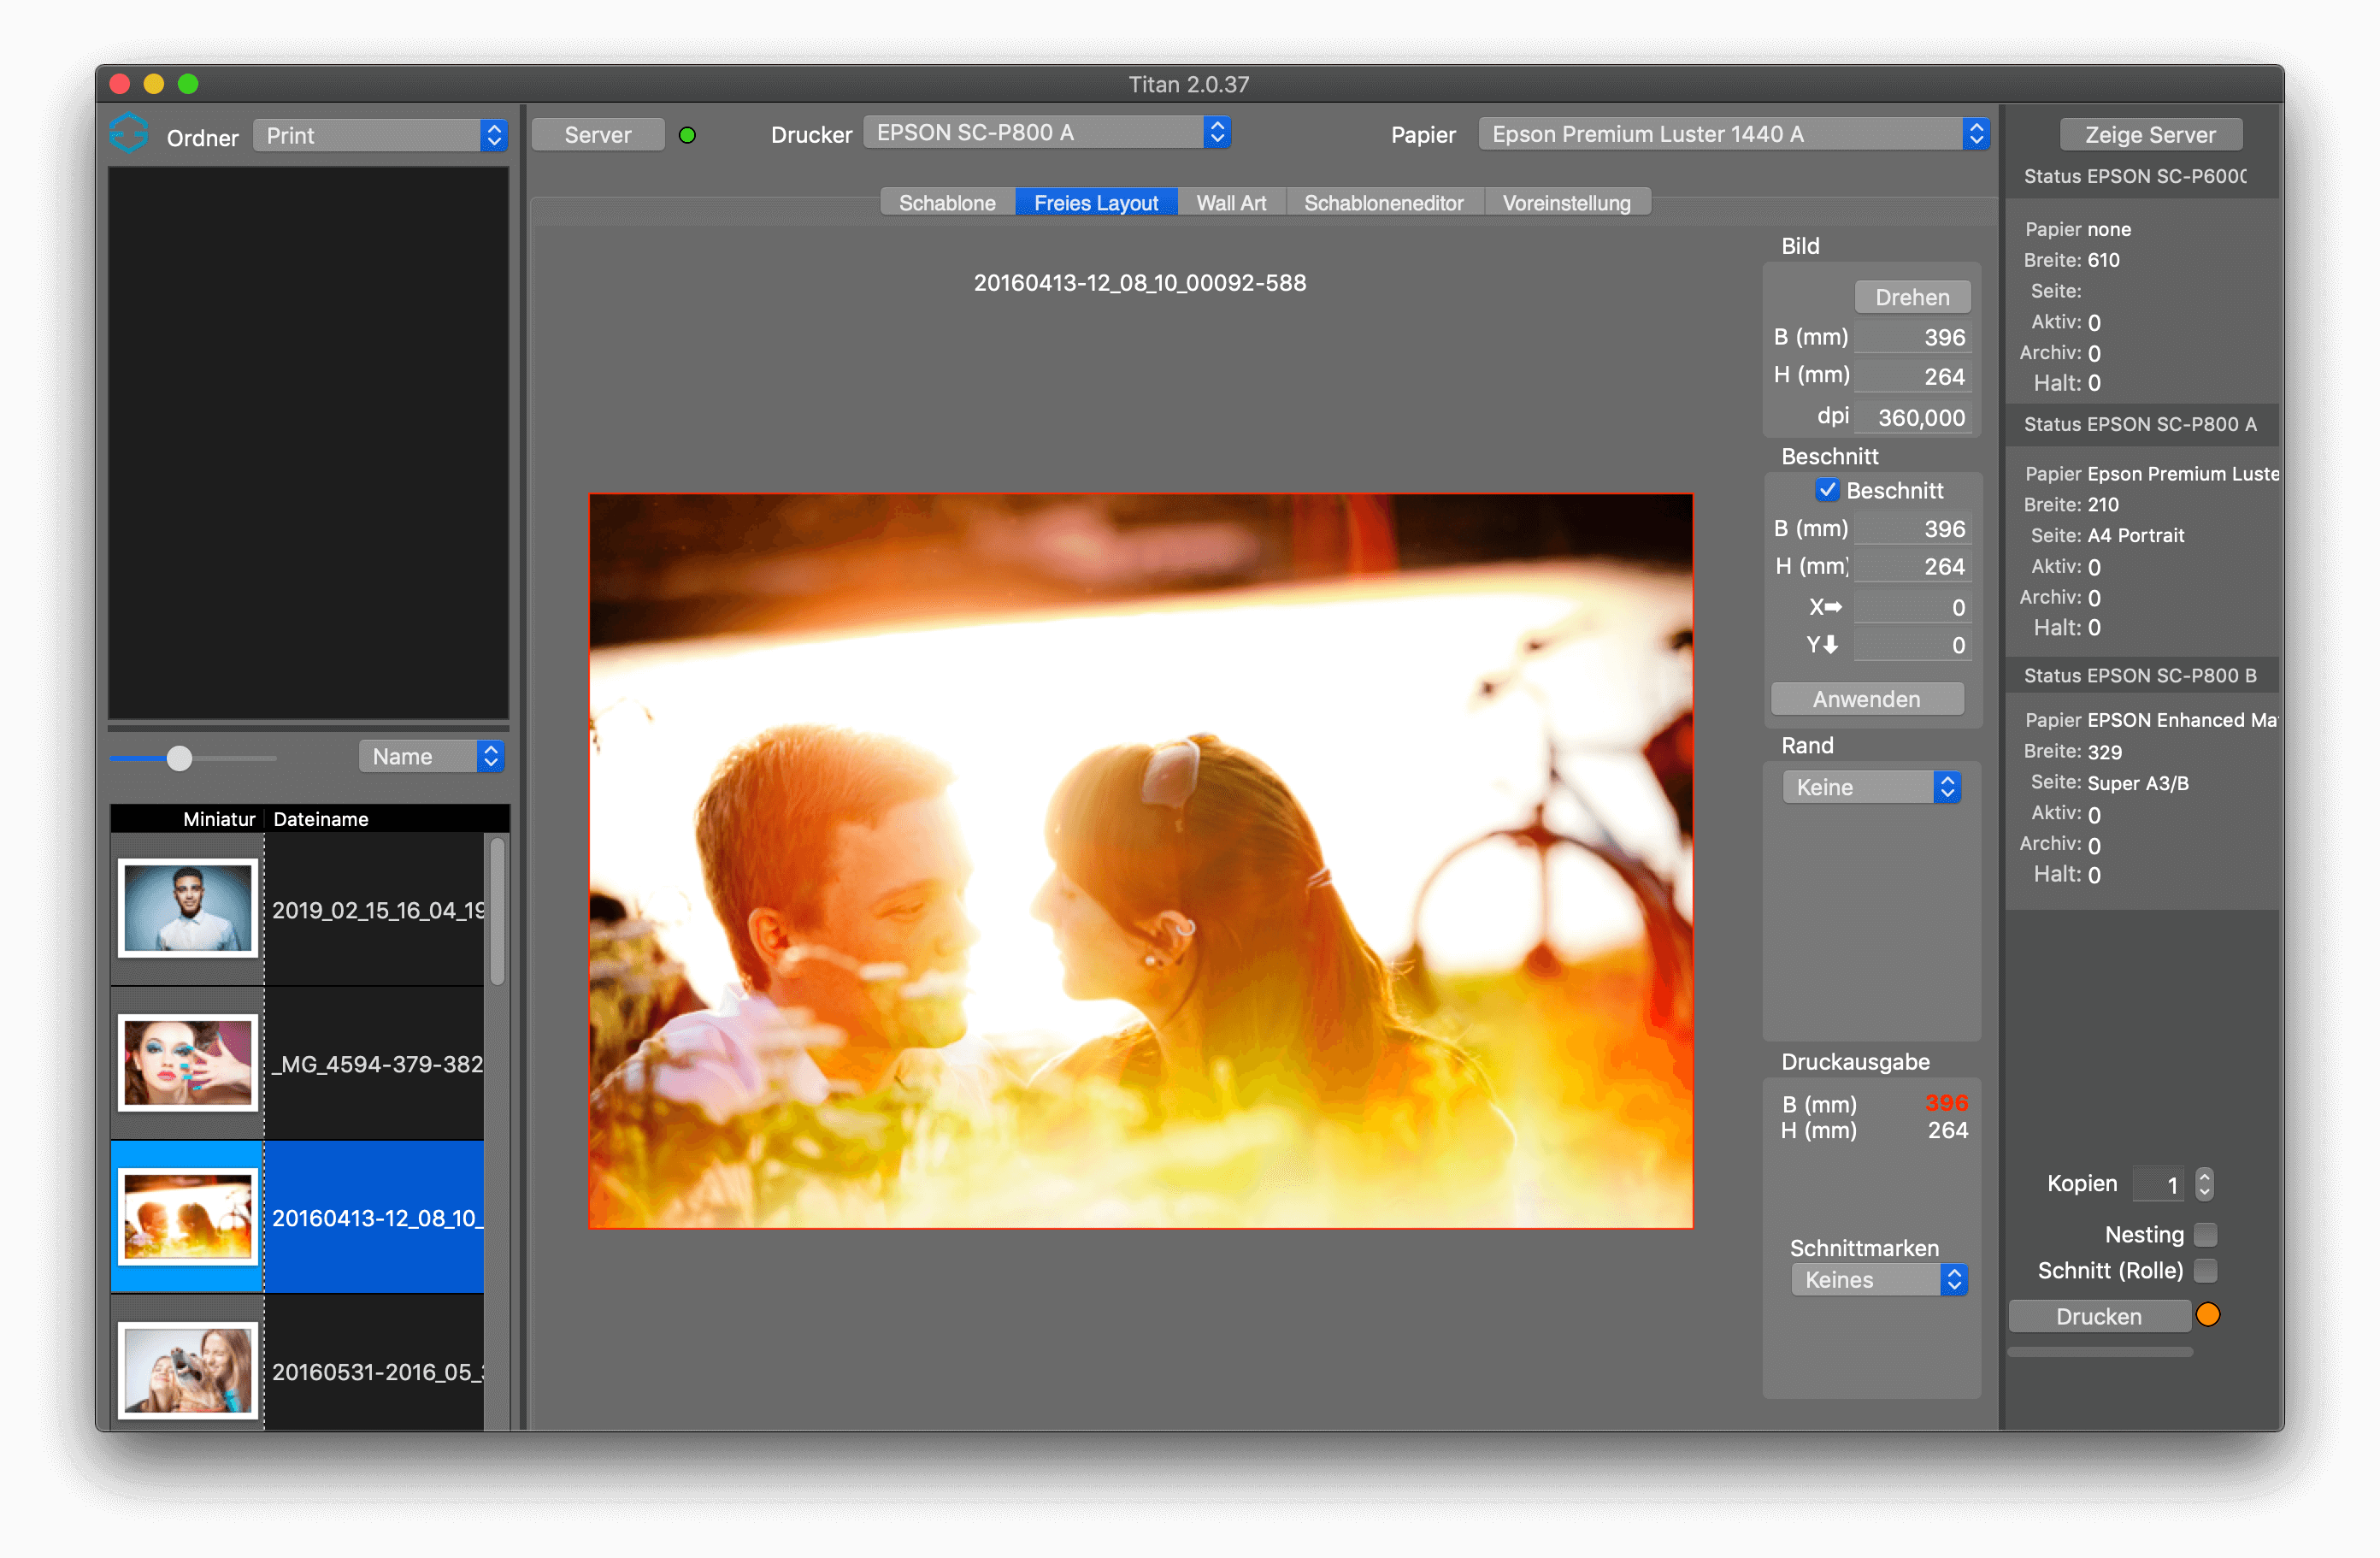Select the colorful makeup woman thumbnail
The height and width of the screenshot is (1558, 2380).
(188, 1062)
